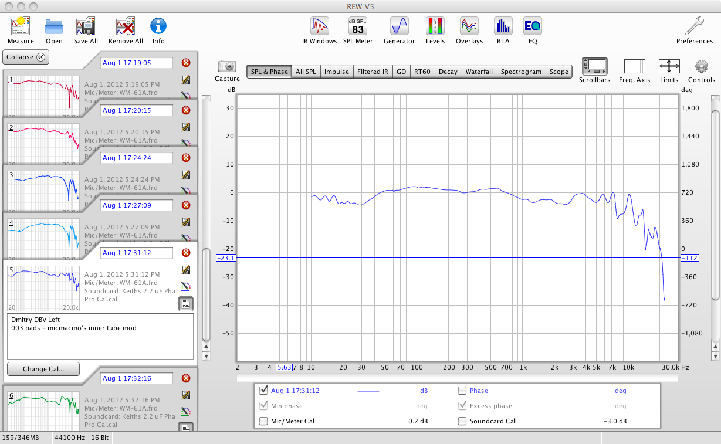
Task: Click notes box "Dmitry DBV Left"
Action: point(100,336)
